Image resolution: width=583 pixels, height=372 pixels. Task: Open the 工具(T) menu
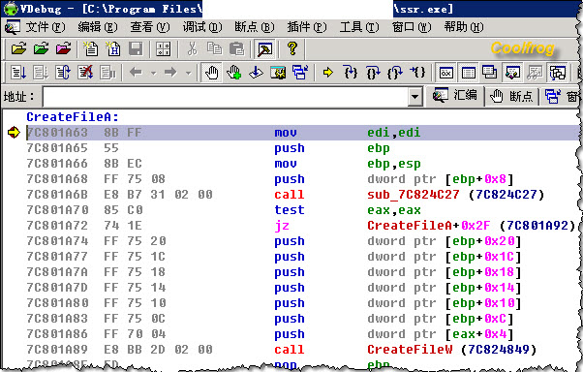(359, 27)
